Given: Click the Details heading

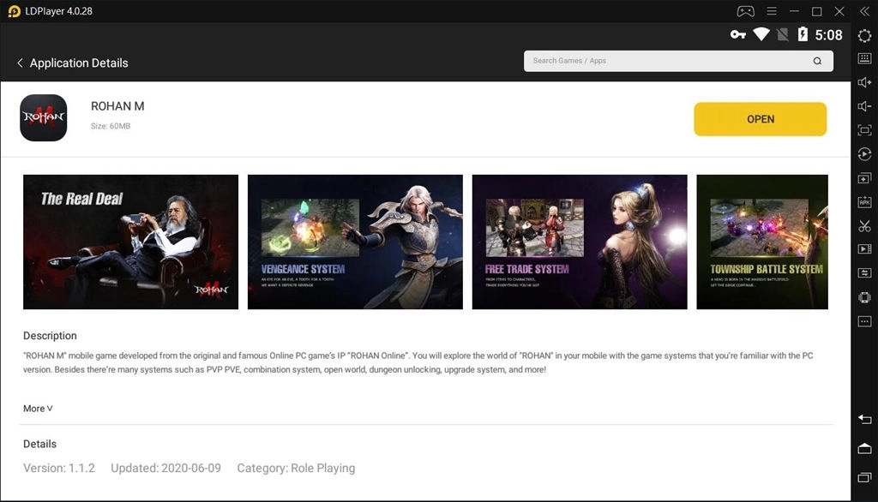Looking at the screenshot, I should click(x=39, y=444).
